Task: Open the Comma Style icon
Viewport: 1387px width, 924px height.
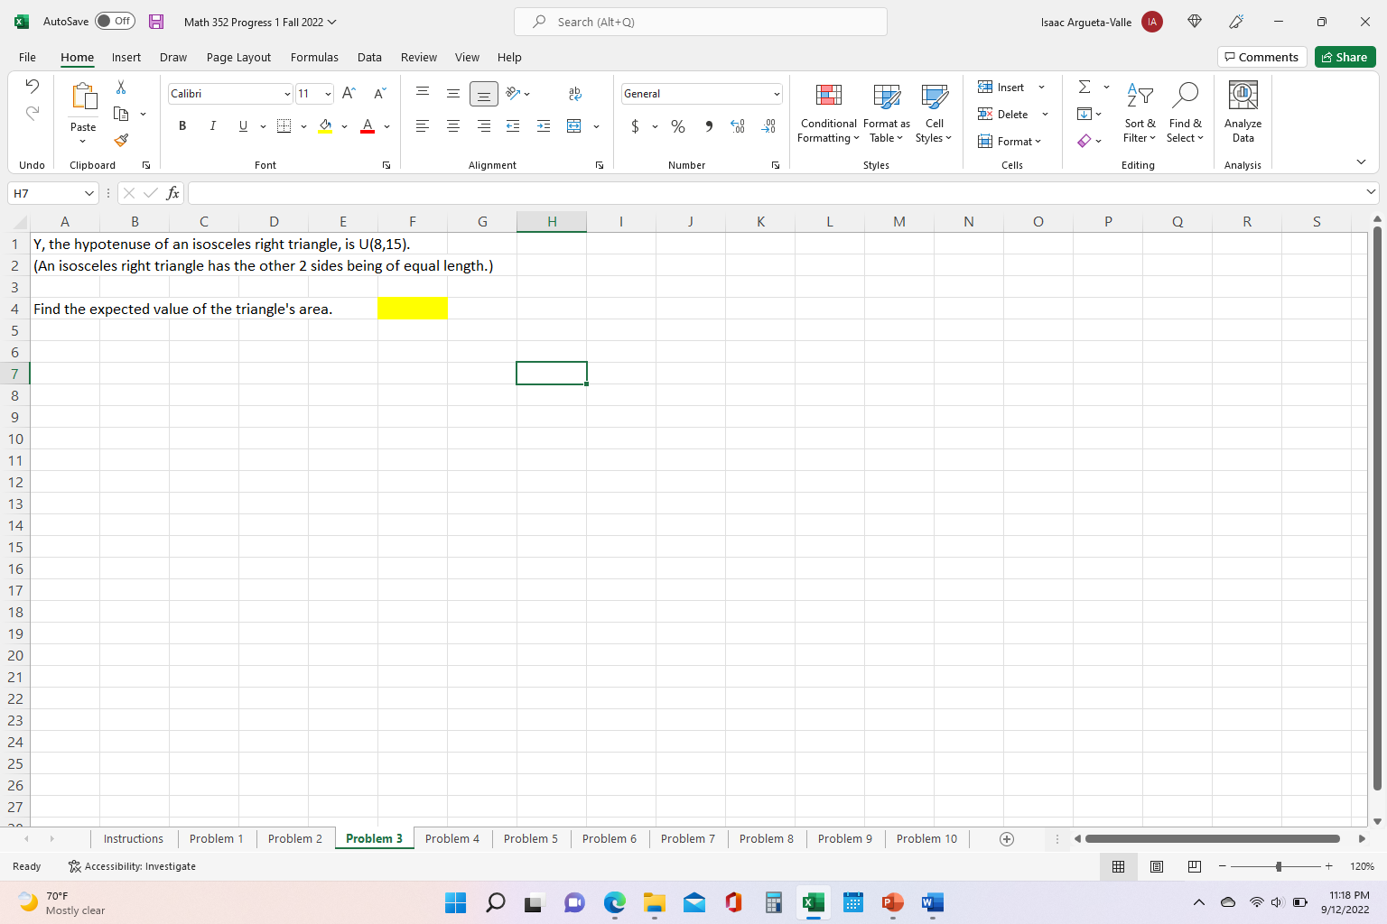Action: click(x=709, y=126)
